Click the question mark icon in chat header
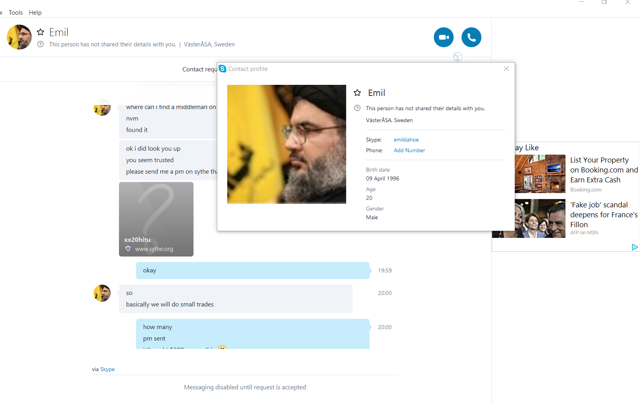This screenshot has height=404, width=640. pos(40,44)
